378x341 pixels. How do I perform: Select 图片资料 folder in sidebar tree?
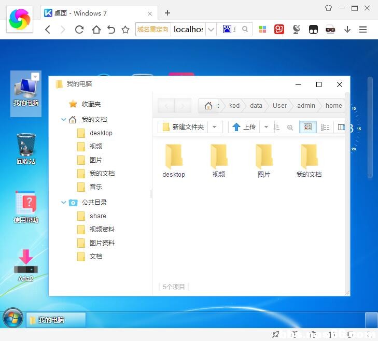pyautogui.click(x=96, y=243)
